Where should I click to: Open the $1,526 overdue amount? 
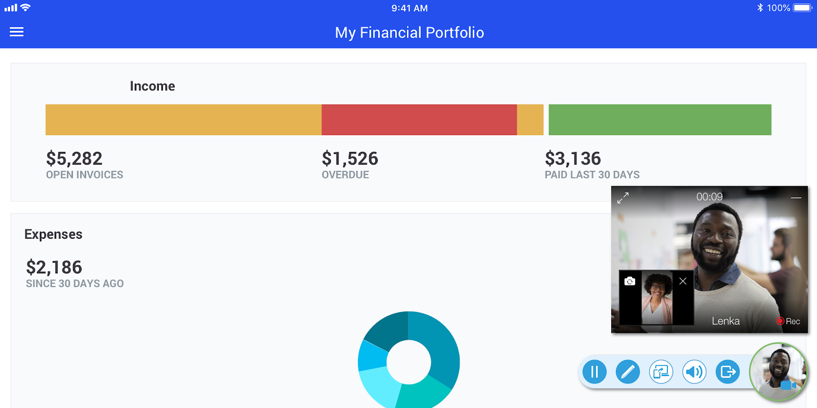pos(350,159)
